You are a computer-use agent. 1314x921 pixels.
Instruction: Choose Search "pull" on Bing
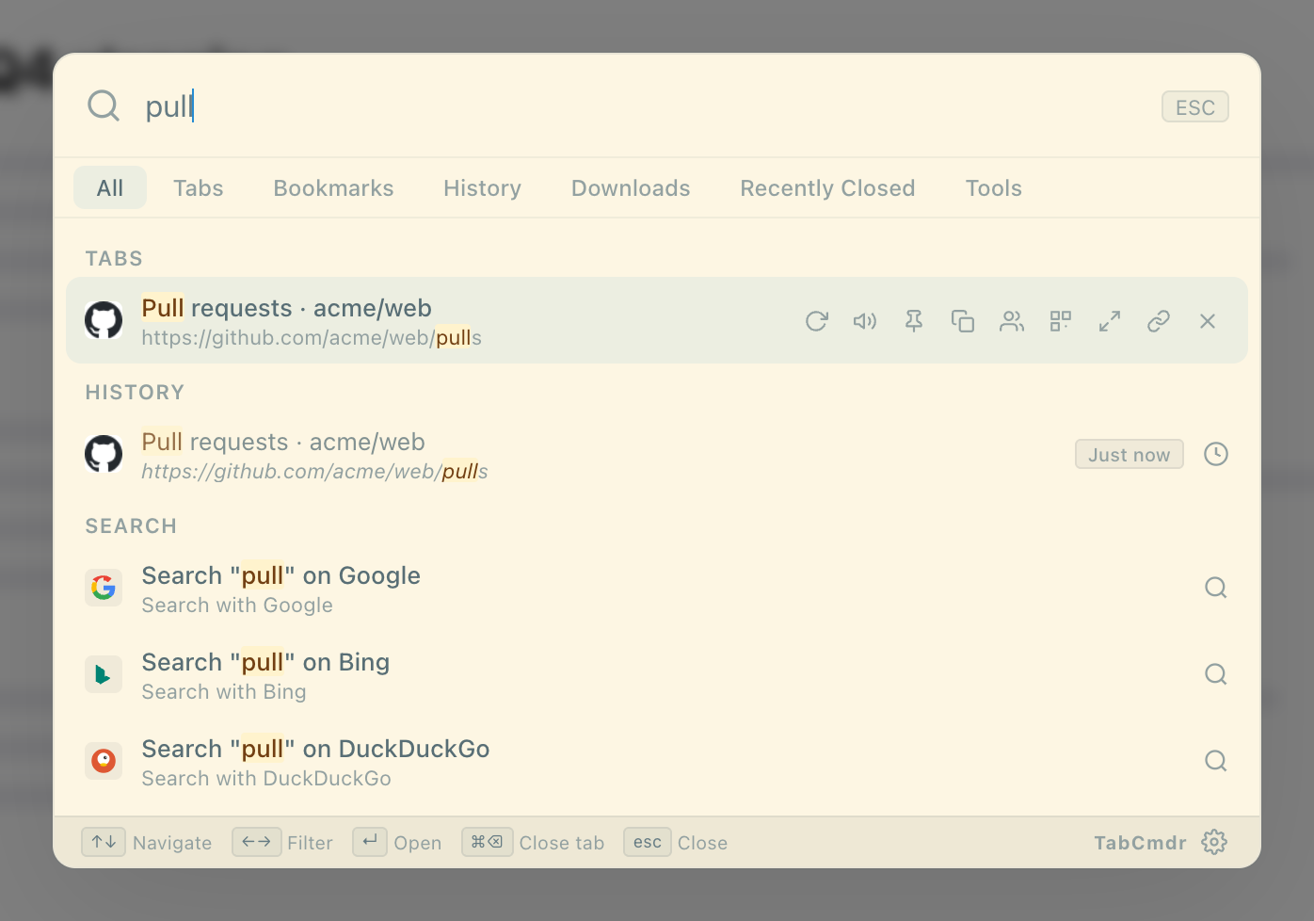pos(657,674)
